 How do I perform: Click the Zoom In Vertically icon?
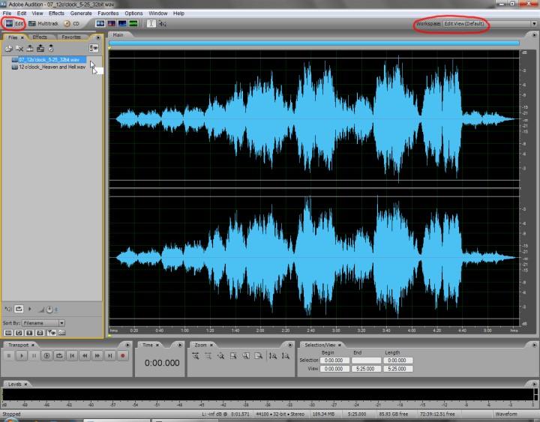273,356
